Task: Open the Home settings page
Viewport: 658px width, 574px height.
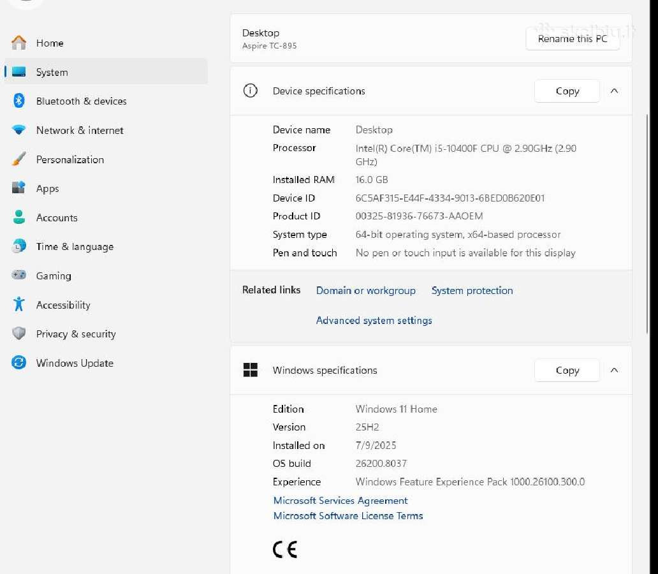Action: click(106, 43)
